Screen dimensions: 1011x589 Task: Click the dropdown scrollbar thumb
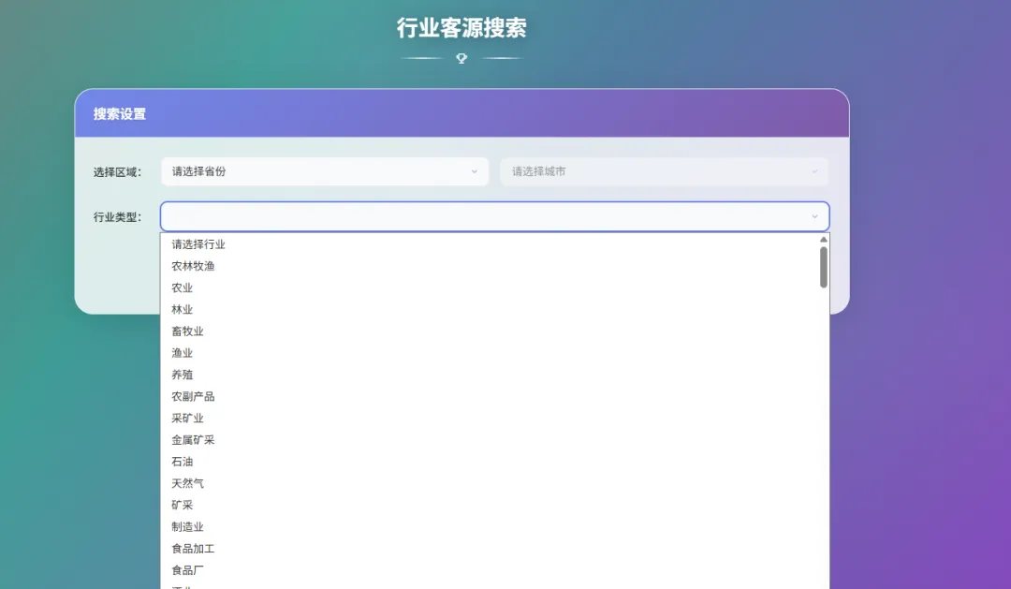(x=823, y=267)
